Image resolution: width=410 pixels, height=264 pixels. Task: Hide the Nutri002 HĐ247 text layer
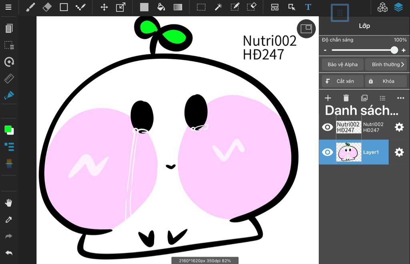coord(328,127)
